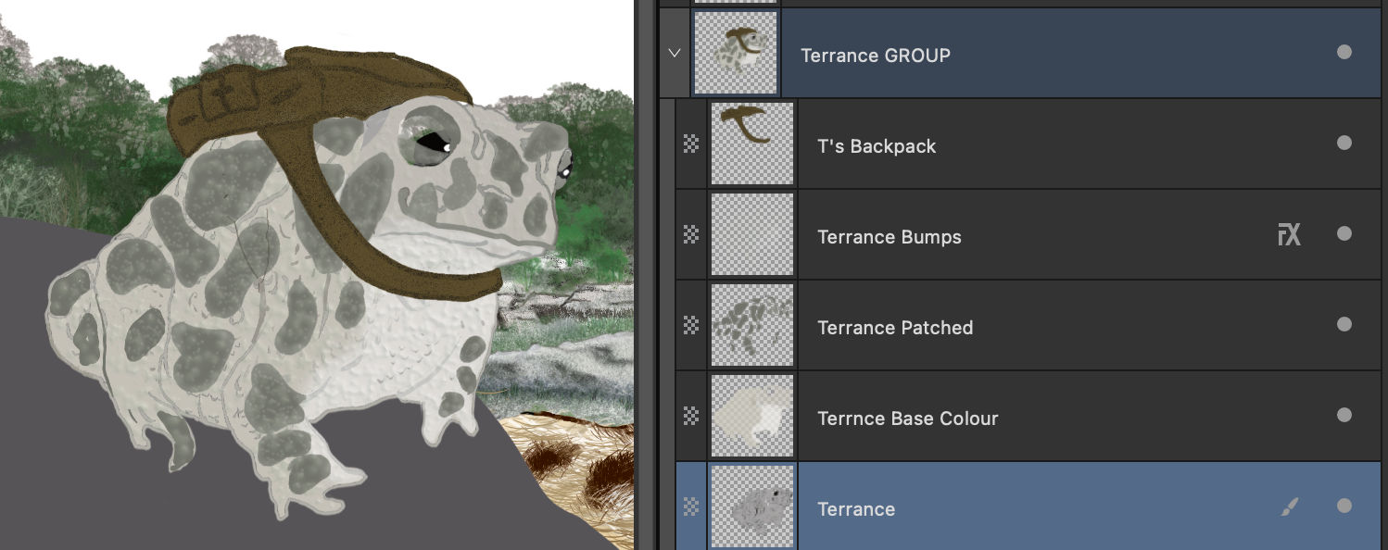This screenshot has width=1388, height=550.
Task: Click the Terrance Patched layer thumbnail
Action: tap(752, 325)
